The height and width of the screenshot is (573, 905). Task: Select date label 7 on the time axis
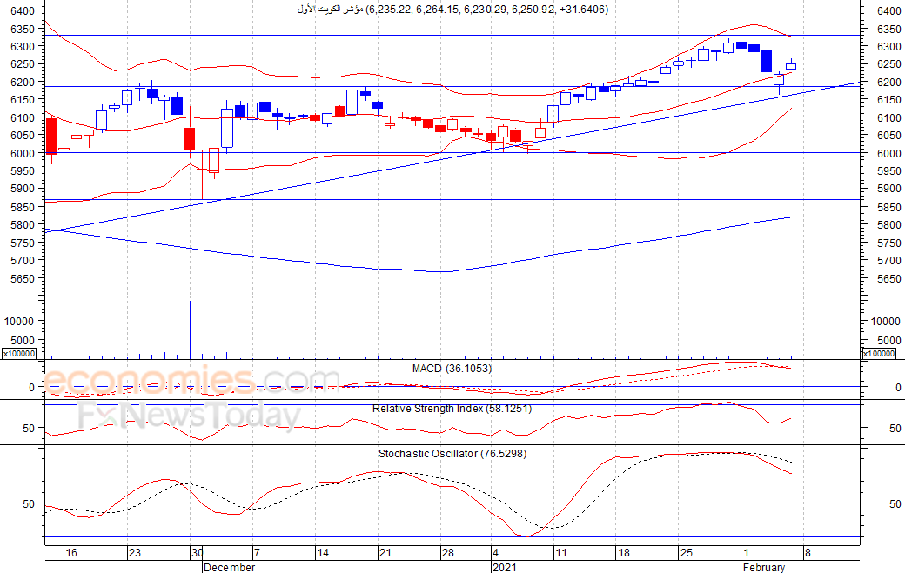coord(257,553)
